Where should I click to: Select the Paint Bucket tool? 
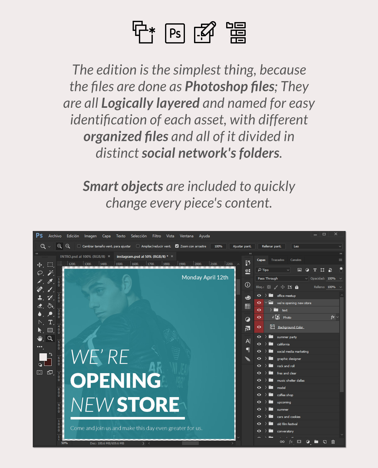[x=50, y=306]
